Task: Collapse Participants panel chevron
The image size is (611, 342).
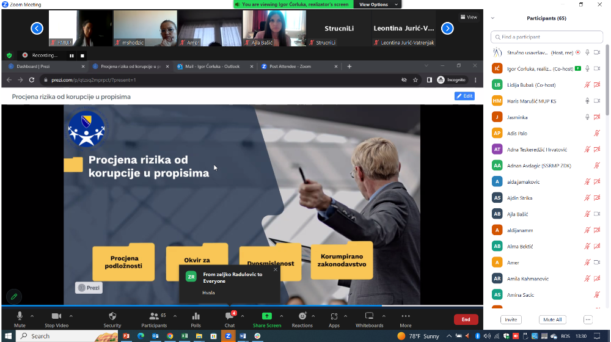Action: [492, 18]
